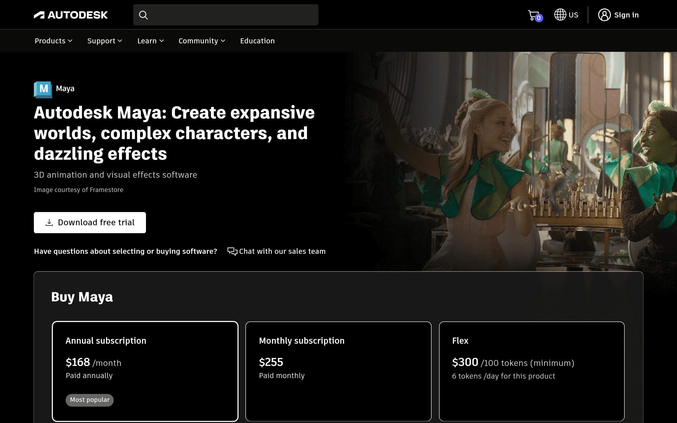Click the chat bubbles icon
677x423 pixels.
[232, 251]
